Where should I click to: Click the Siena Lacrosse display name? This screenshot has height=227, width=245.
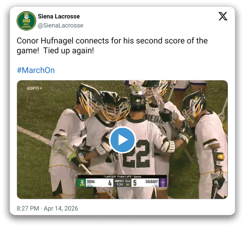pos(59,16)
